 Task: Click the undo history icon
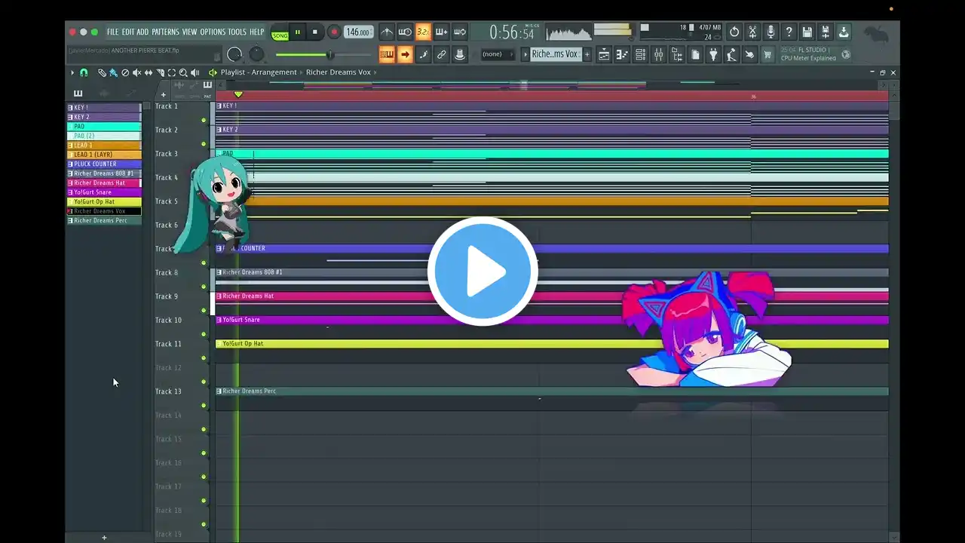734,32
